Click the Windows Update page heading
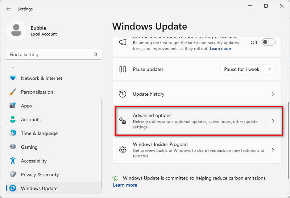The image size is (290, 198). pyautogui.click(x=150, y=26)
